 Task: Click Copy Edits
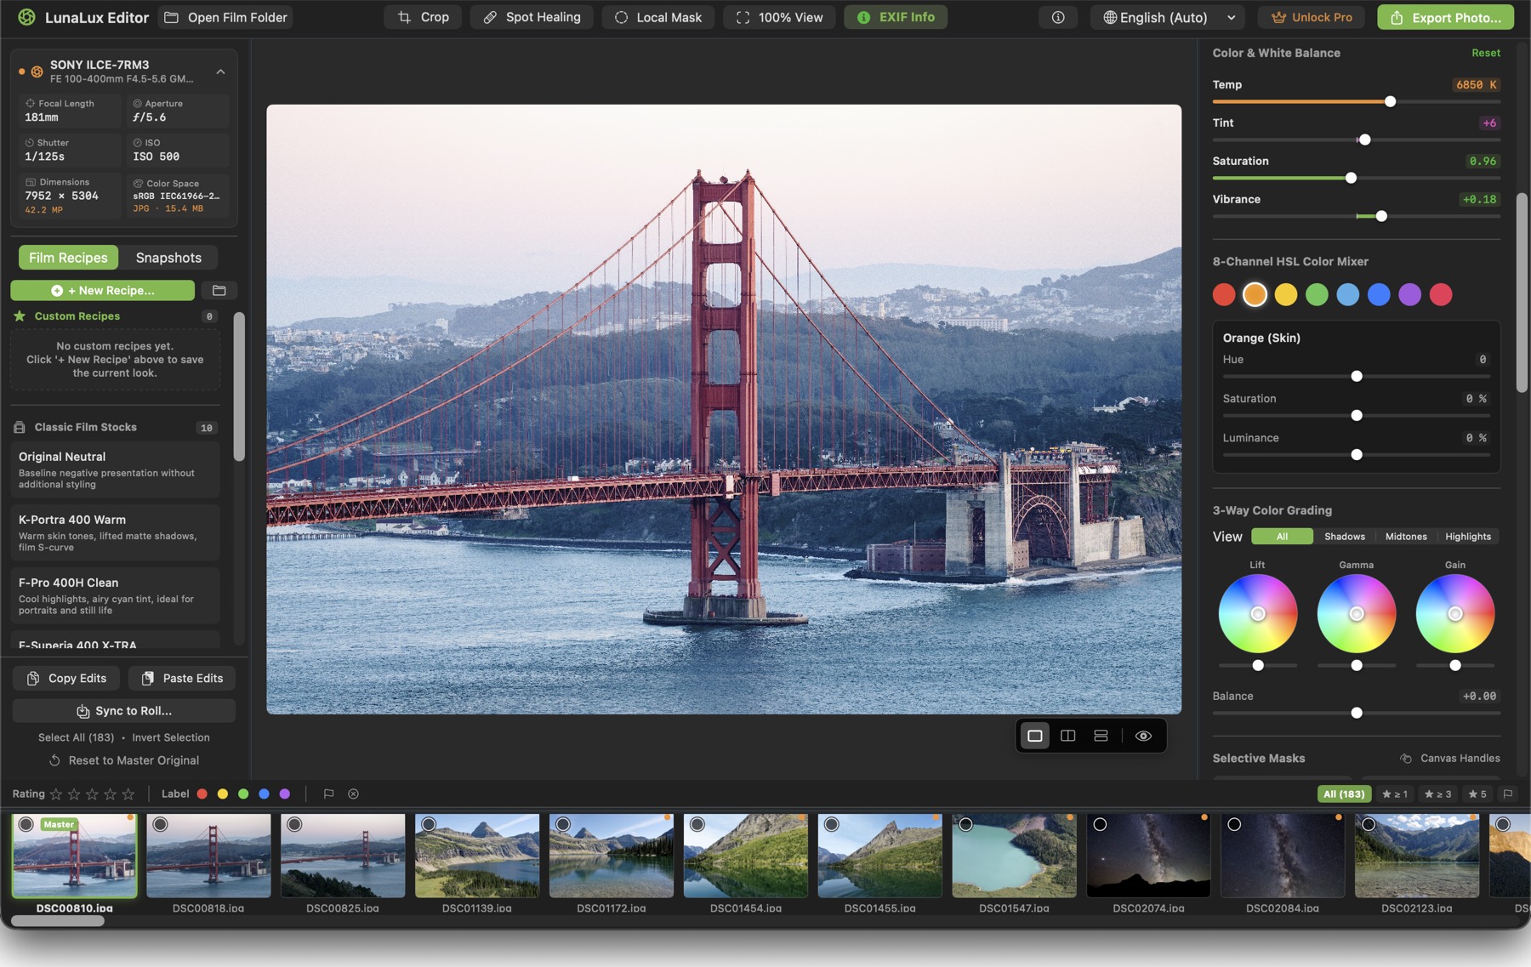coord(66,678)
